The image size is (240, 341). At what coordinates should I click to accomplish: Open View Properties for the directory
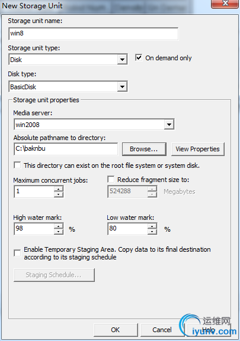pyautogui.click(x=197, y=149)
